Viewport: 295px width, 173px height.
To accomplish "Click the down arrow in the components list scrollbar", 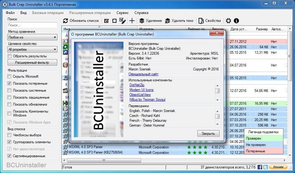I will point(217,100).
